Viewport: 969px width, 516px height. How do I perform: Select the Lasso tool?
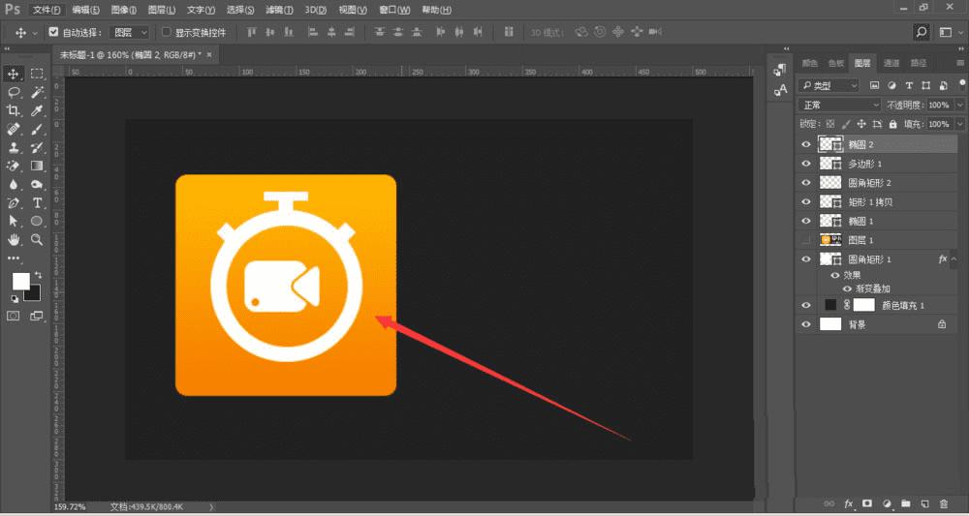tap(13, 93)
